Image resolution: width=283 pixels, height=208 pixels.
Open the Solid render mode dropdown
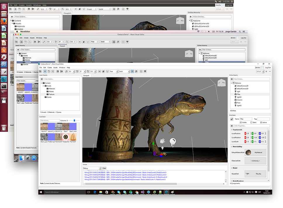124,71
